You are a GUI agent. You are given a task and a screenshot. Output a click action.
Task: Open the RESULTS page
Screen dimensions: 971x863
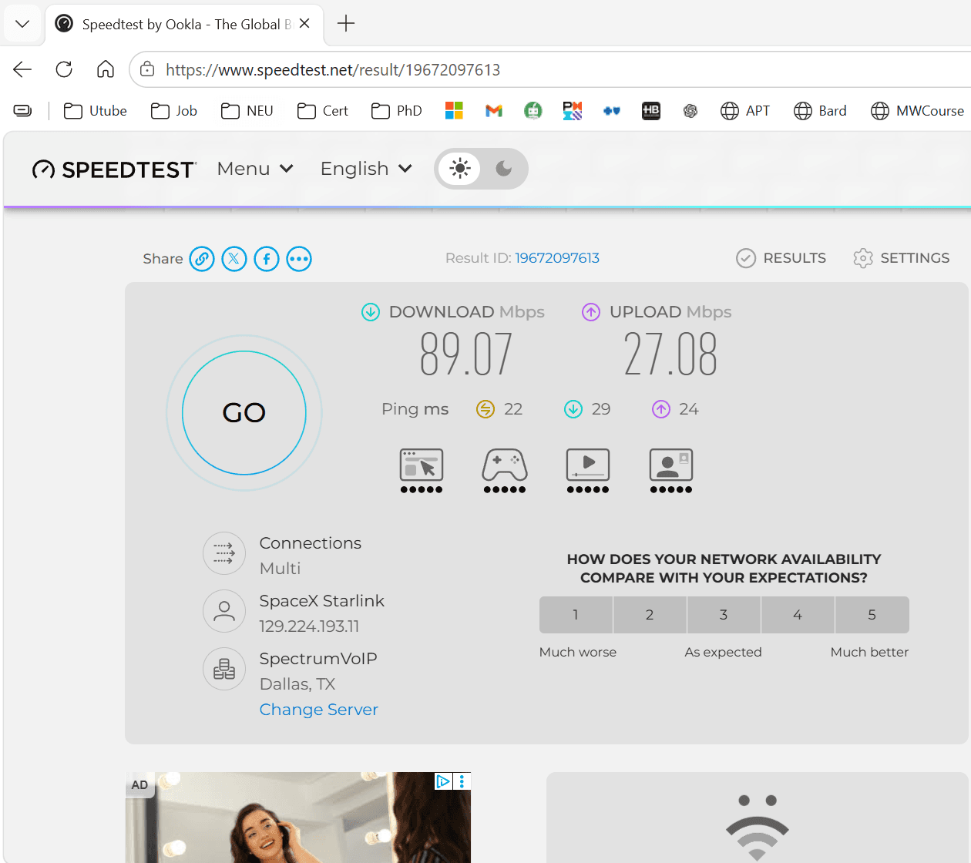point(781,258)
